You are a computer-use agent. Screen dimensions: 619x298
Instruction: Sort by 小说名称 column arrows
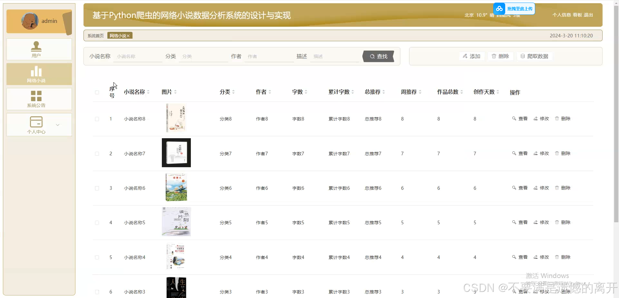(x=148, y=92)
